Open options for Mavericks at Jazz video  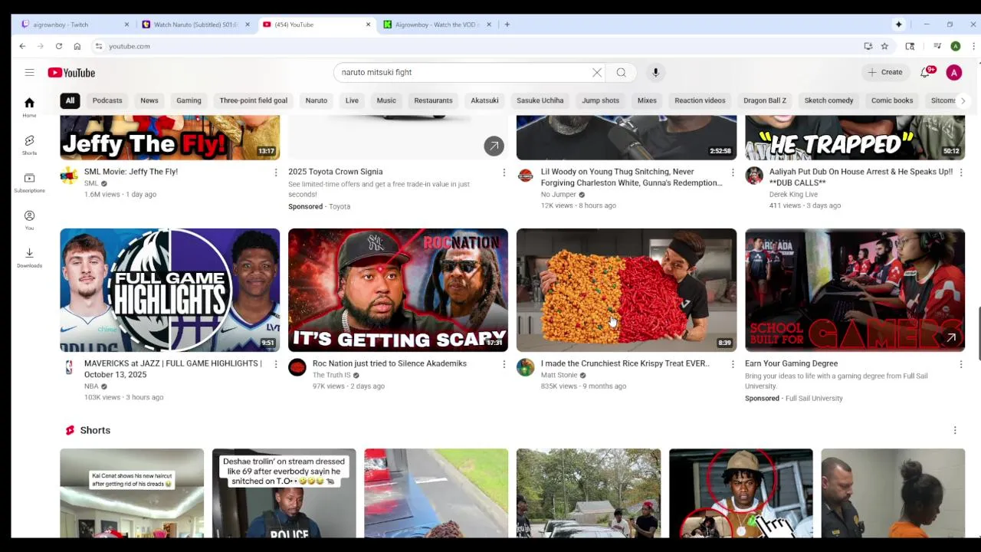tap(276, 364)
